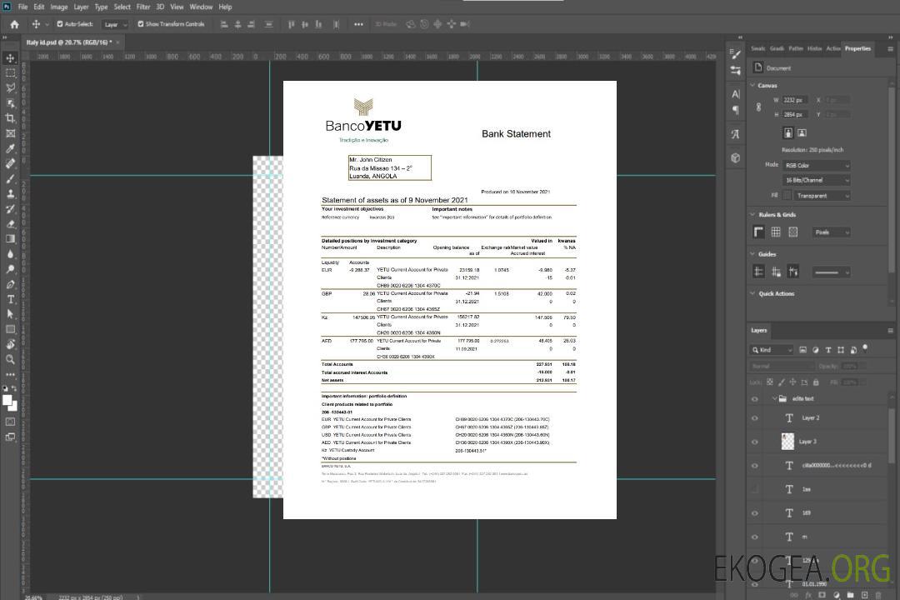Screen dimensions: 900x600
Task: Select the Eraser tool
Action: click(x=10, y=224)
